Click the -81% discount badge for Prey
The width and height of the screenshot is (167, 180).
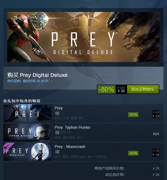133,115
